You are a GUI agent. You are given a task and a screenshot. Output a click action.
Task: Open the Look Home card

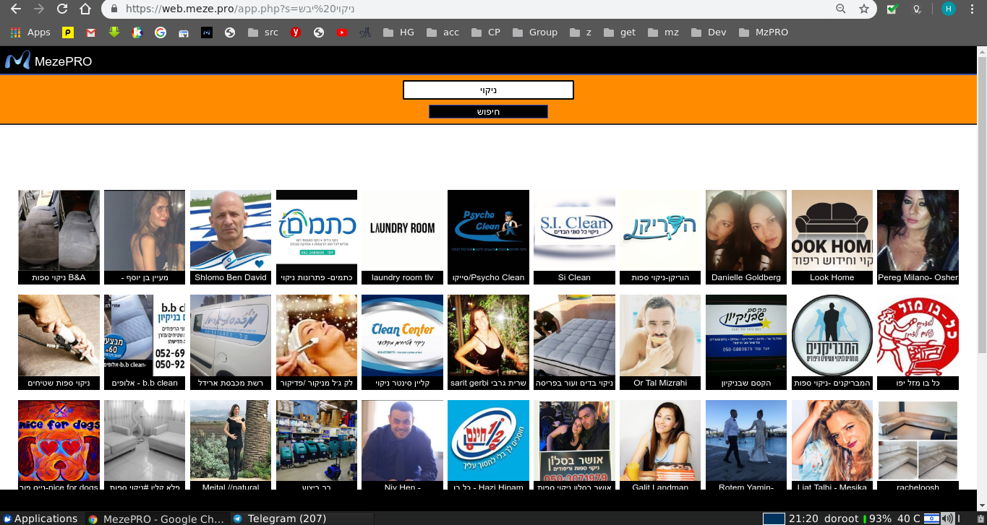tap(832, 237)
